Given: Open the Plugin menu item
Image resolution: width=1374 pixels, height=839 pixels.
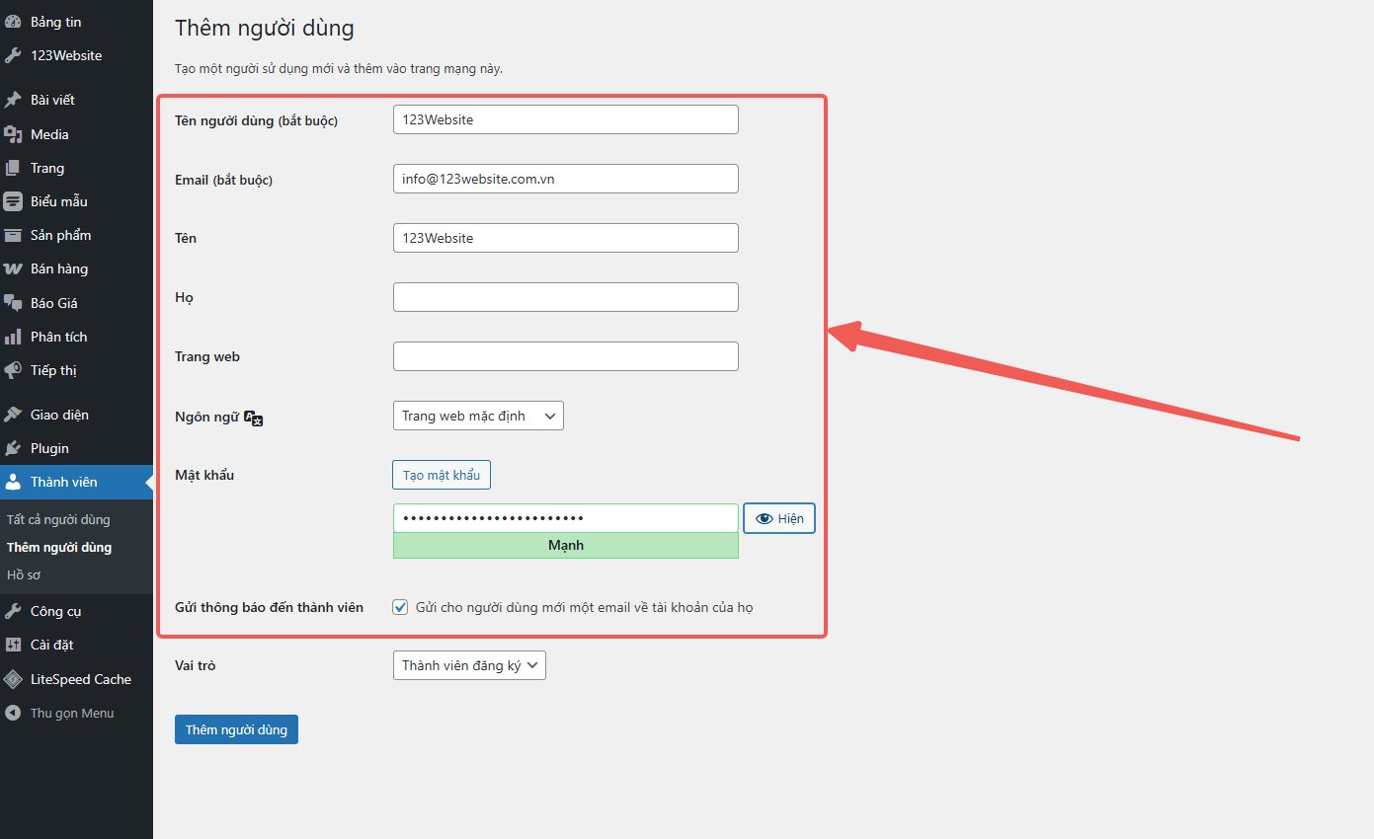Looking at the screenshot, I should [49, 448].
